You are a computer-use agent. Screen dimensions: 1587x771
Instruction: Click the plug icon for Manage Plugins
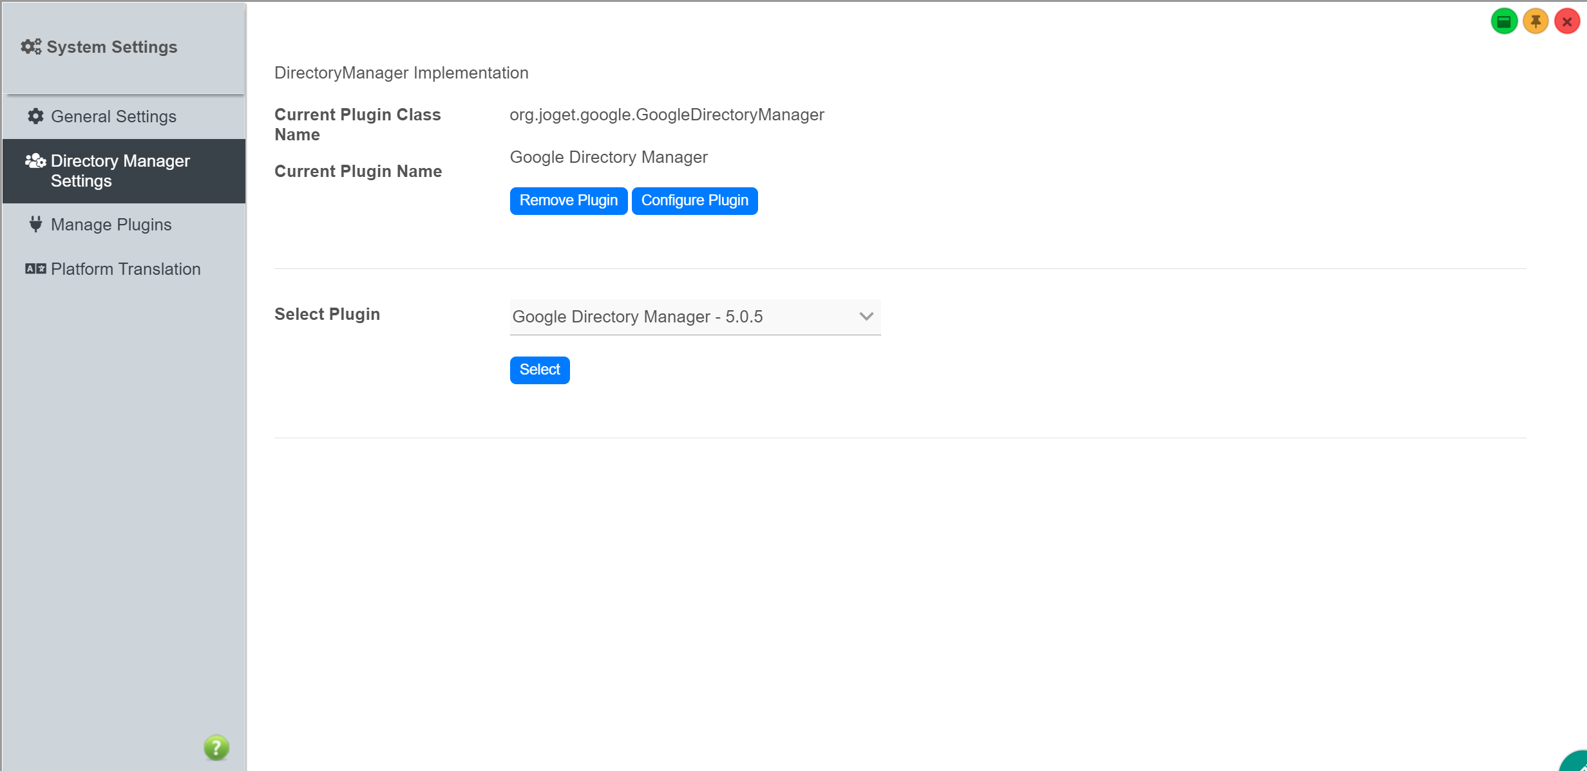[35, 224]
